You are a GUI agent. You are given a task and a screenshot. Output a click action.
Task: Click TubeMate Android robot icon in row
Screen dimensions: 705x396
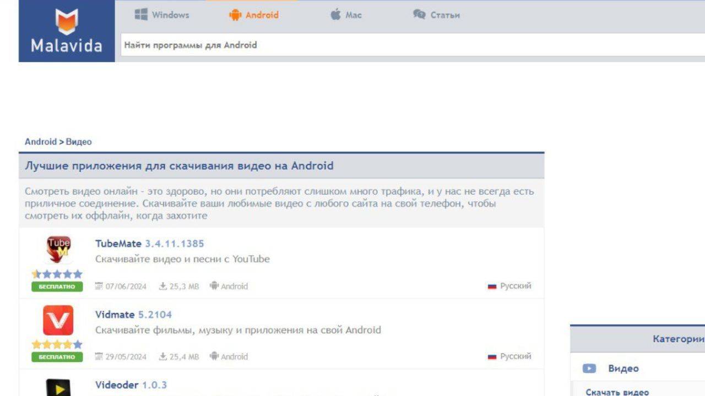214,286
